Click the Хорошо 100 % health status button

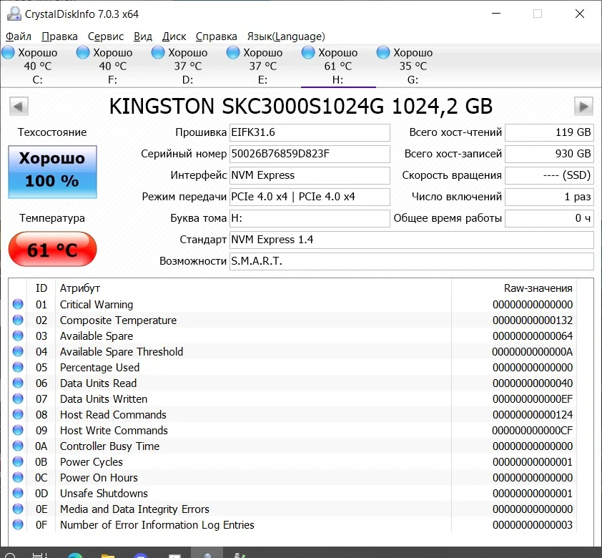53,172
